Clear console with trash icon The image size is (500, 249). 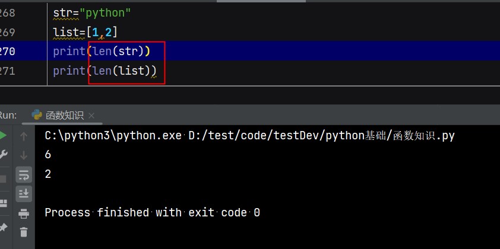24,232
